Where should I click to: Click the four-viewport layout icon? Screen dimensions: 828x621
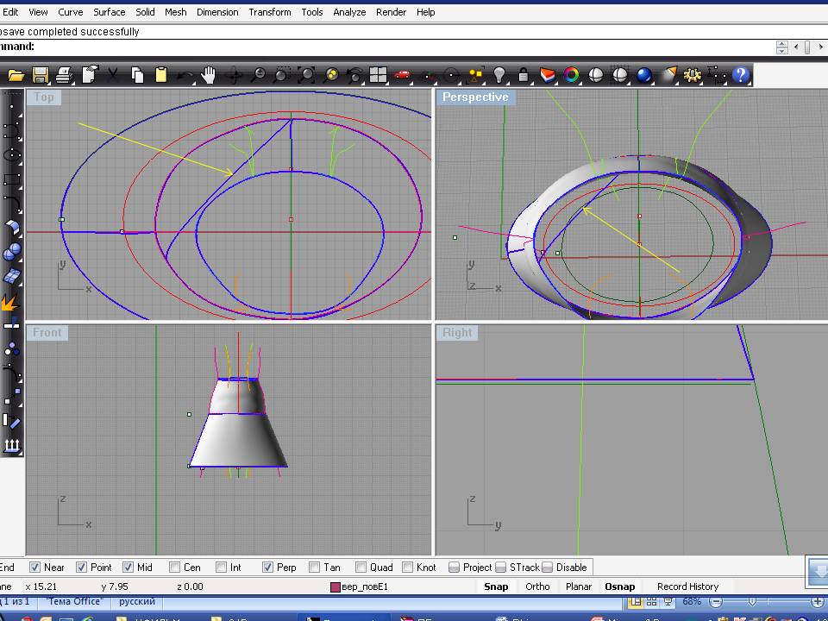(378, 75)
